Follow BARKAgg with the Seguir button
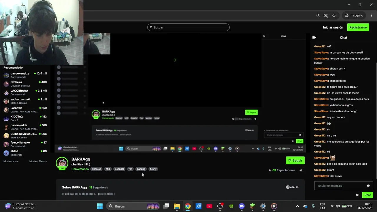This screenshot has height=212, width=377. tap(295, 160)
